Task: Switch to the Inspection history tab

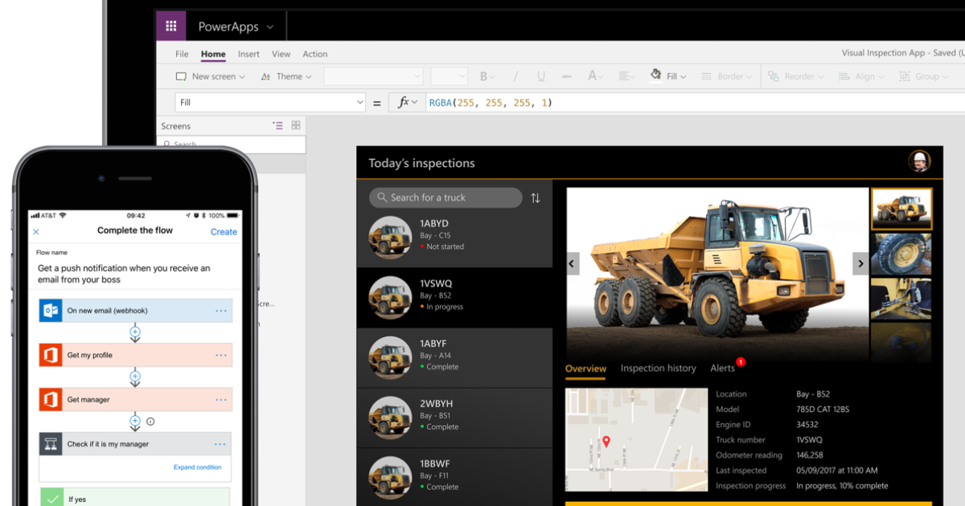Action: 658,368
